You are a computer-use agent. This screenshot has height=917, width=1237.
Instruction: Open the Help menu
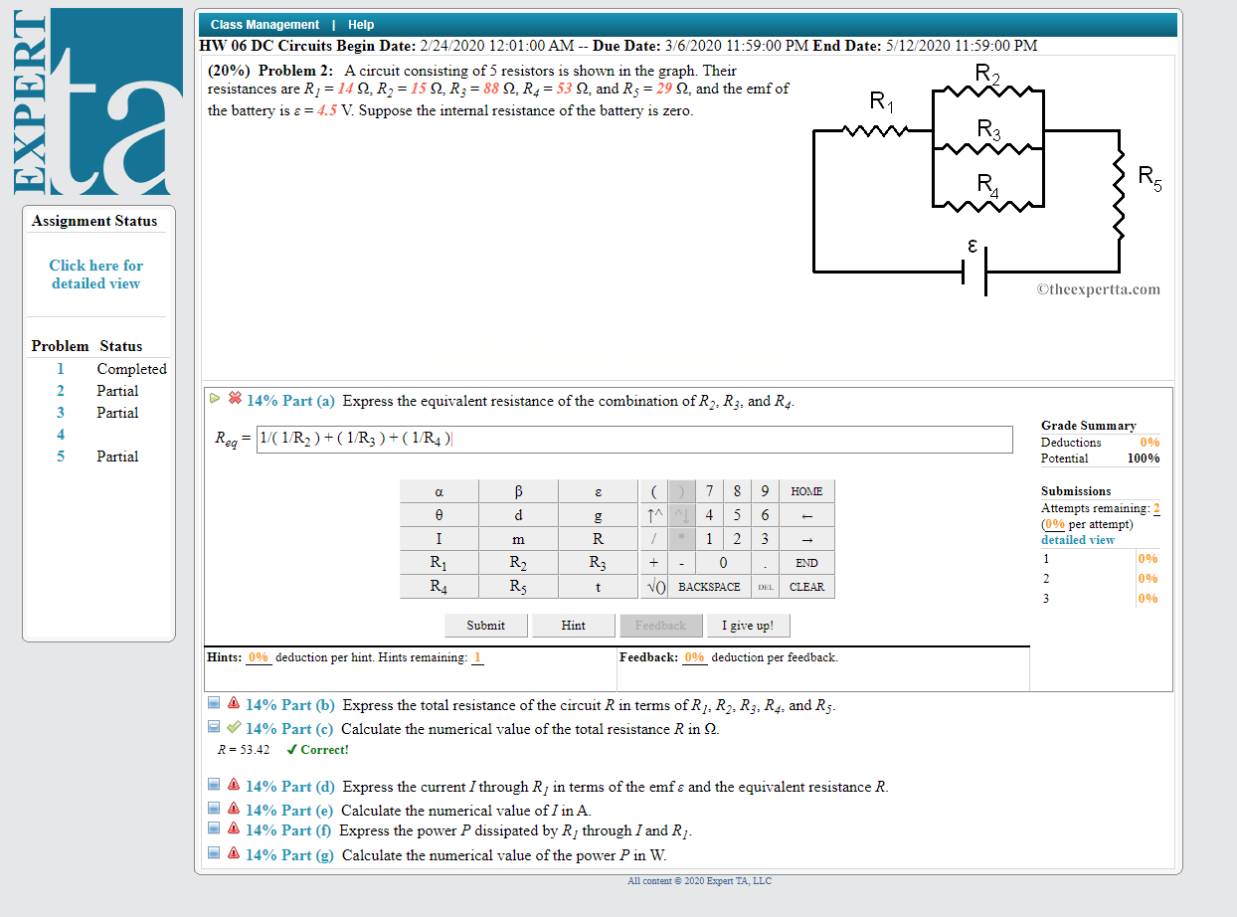coord(361,24)
